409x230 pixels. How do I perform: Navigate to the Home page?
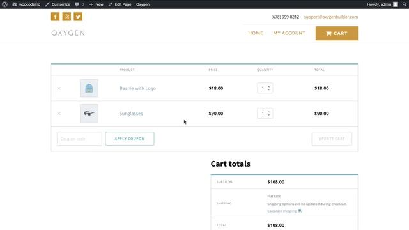256,33
